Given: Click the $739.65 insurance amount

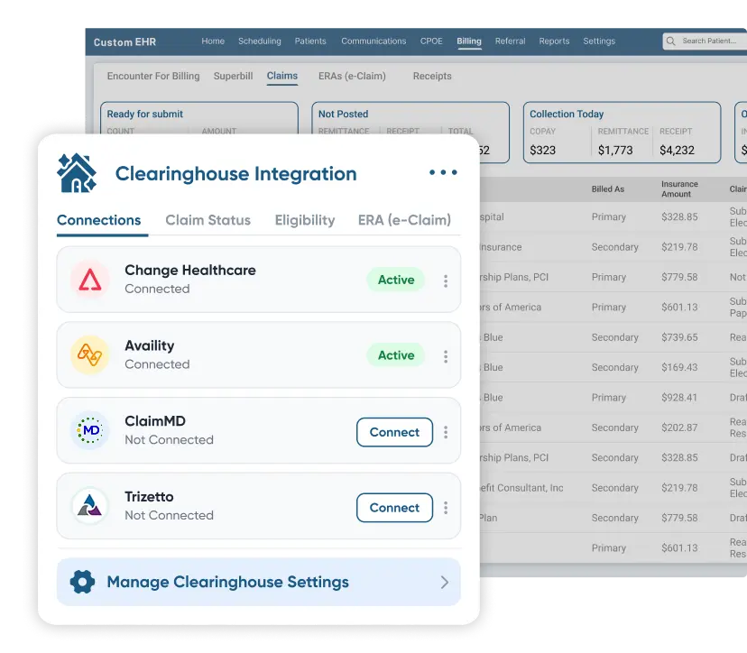Looking at the screenshot, I should point(679,337).
